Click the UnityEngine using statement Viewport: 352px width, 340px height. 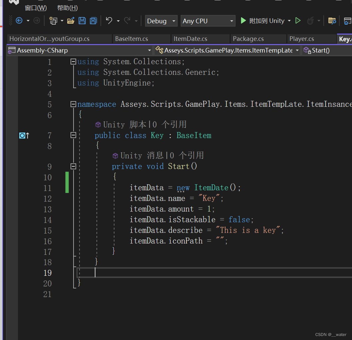(116, 83)
